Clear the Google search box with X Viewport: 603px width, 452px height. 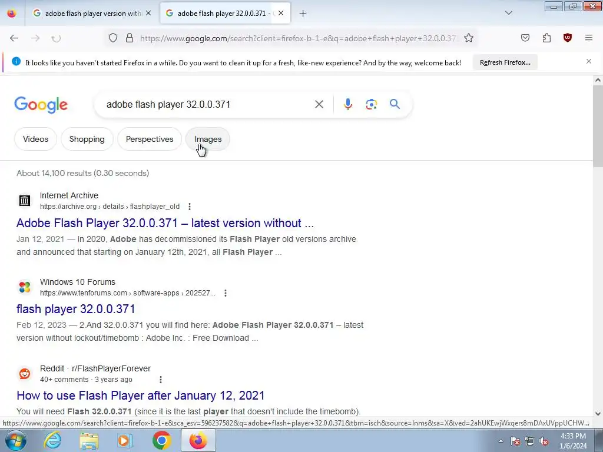(319, 104)
